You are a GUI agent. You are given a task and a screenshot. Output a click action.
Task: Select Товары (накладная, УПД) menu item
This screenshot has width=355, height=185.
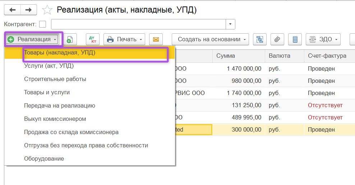90,53
